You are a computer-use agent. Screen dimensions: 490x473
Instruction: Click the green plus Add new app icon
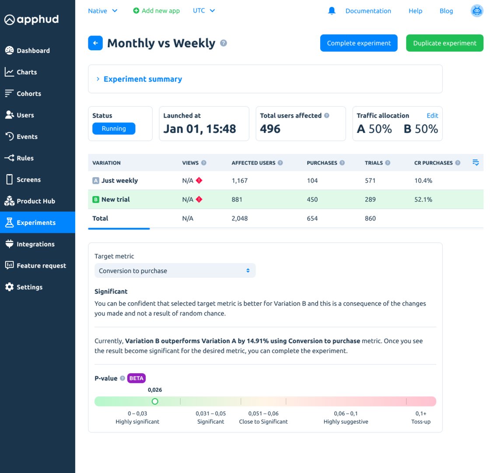(136, 11)
